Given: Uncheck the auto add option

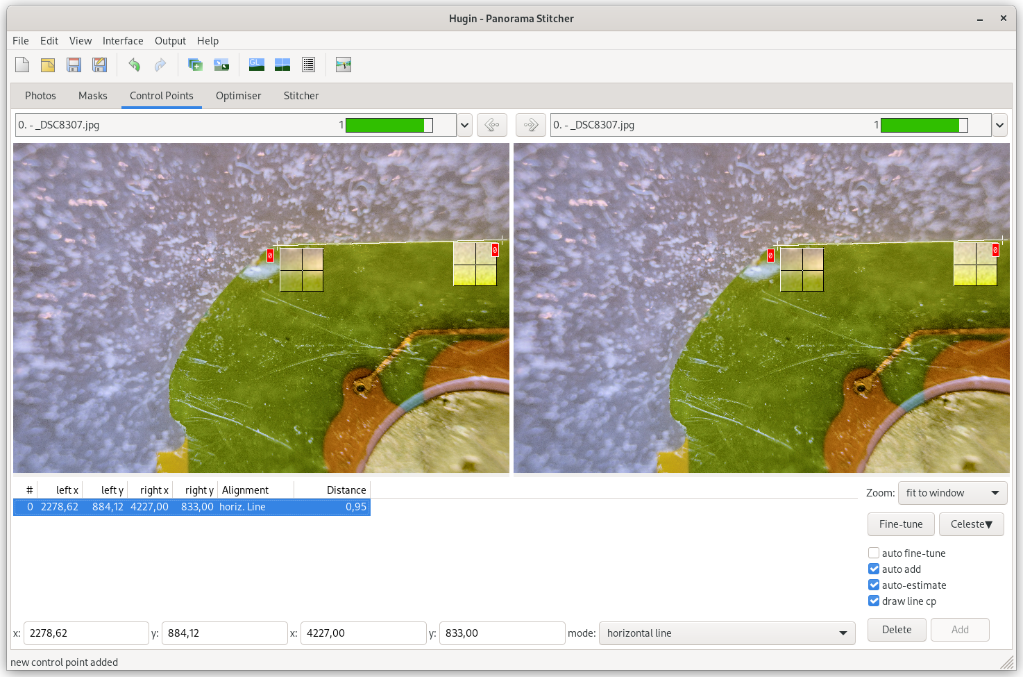Looking at the screenshot, I should [x=874, y=569].
